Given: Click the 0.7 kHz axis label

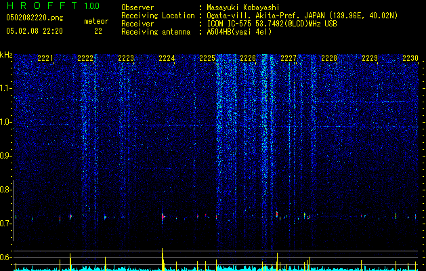Looking at the screenshot, I should point(5,224).
